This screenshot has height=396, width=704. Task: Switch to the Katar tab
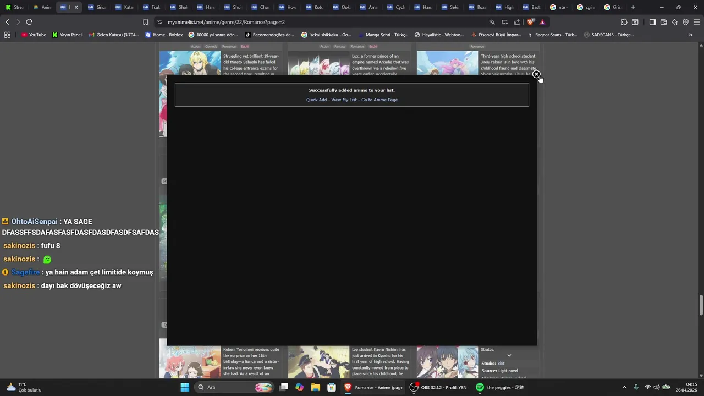124,7
